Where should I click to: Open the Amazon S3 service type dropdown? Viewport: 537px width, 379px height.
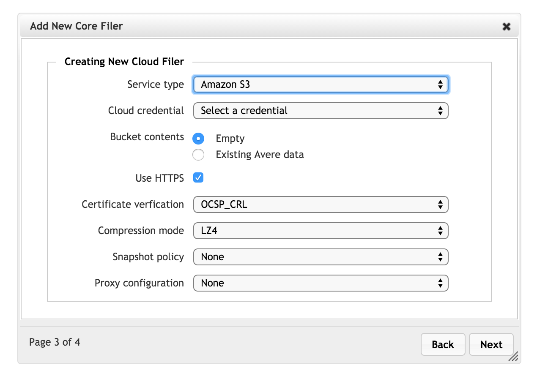click(x=321, y=85)
